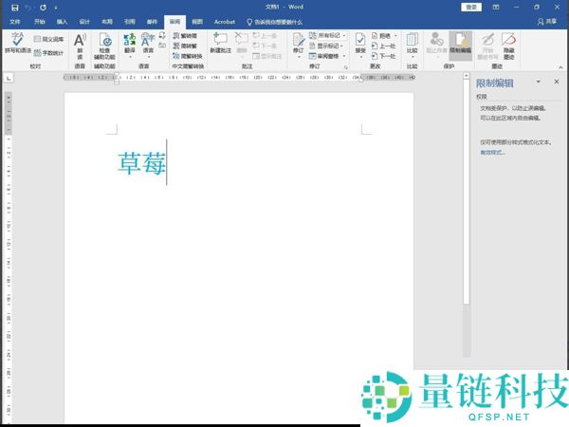Screen dimensions: 569x427
Task: Click the 拼写和语法 spelling check icon
Action: click(x=15, y=43)
